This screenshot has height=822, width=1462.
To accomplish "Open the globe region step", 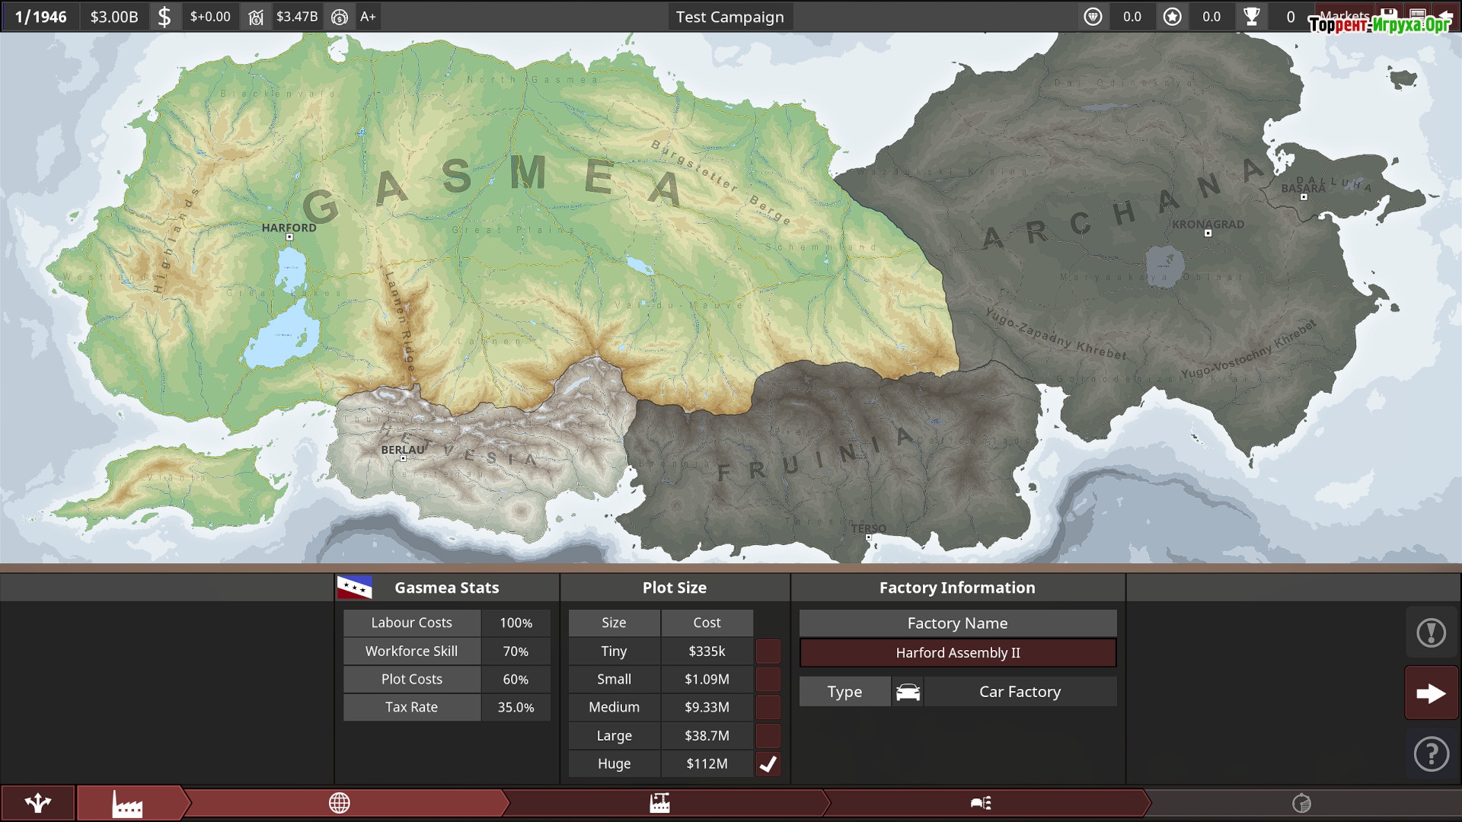I will (340, 803).
